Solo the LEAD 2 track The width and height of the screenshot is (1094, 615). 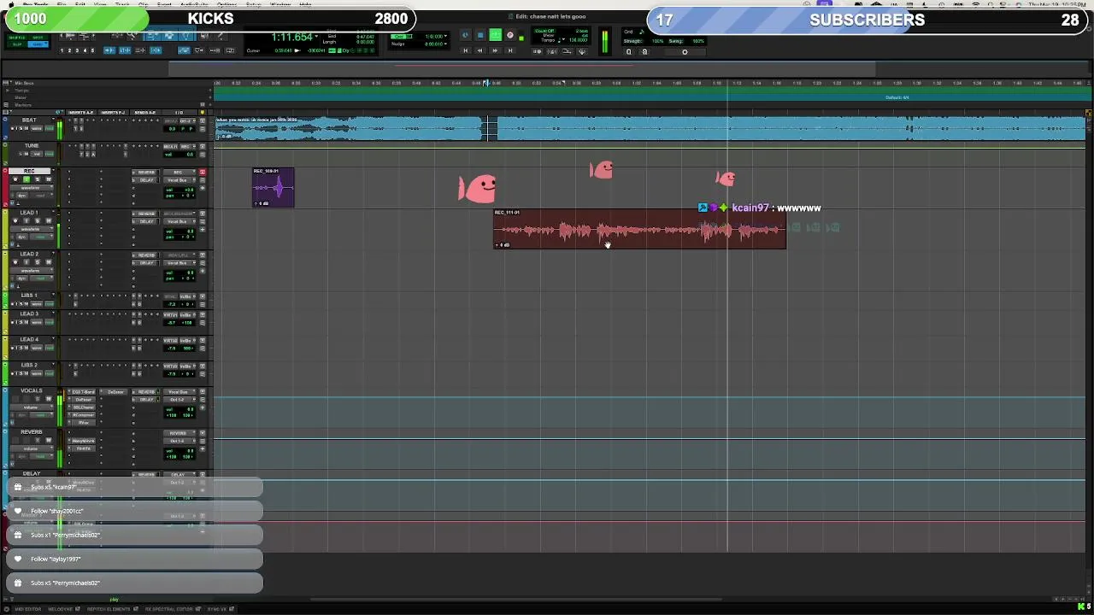click(x=38, y=262)
